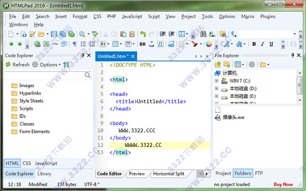The image size is (306, 191).
Task: Select the 摄像头.exe file
Action: coord(229,118)
